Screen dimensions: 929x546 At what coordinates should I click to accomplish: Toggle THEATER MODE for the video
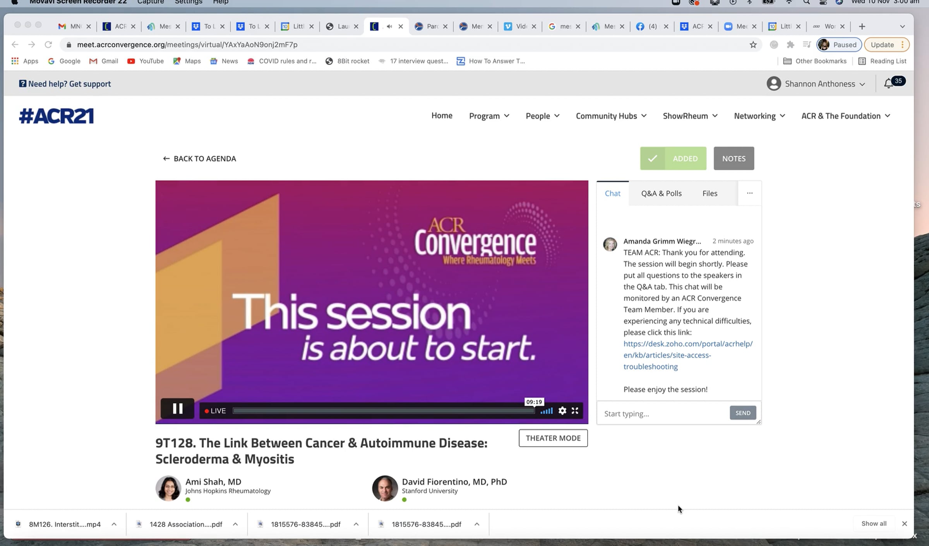click(553, 438)
